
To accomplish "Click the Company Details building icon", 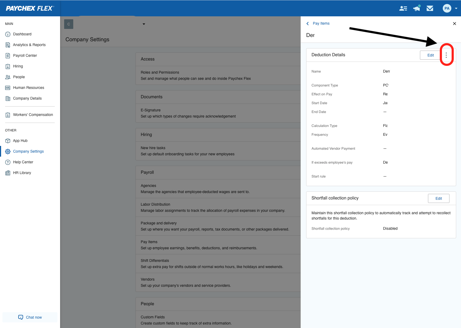I will (x=8, y=98).
